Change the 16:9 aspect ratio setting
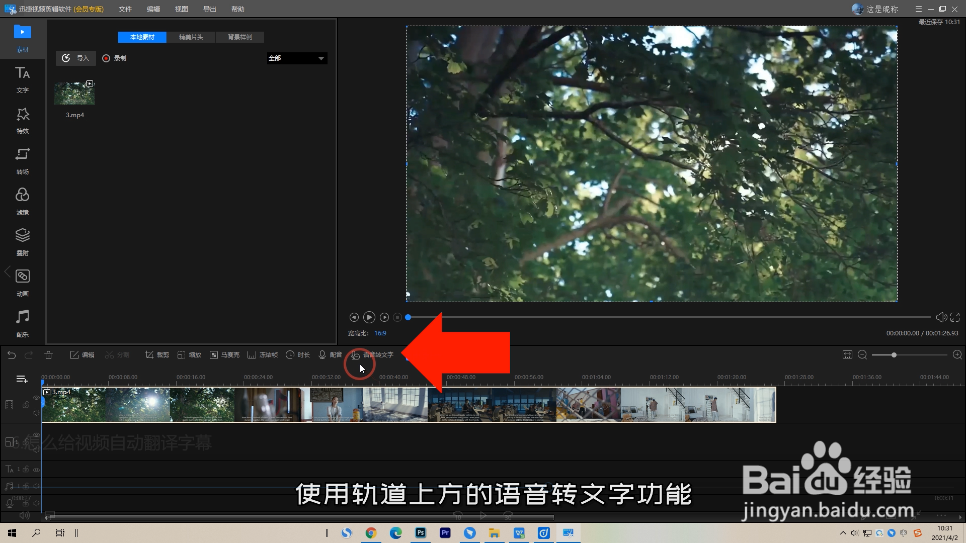This screenshot has width=966, height=543. pos(380,333)
